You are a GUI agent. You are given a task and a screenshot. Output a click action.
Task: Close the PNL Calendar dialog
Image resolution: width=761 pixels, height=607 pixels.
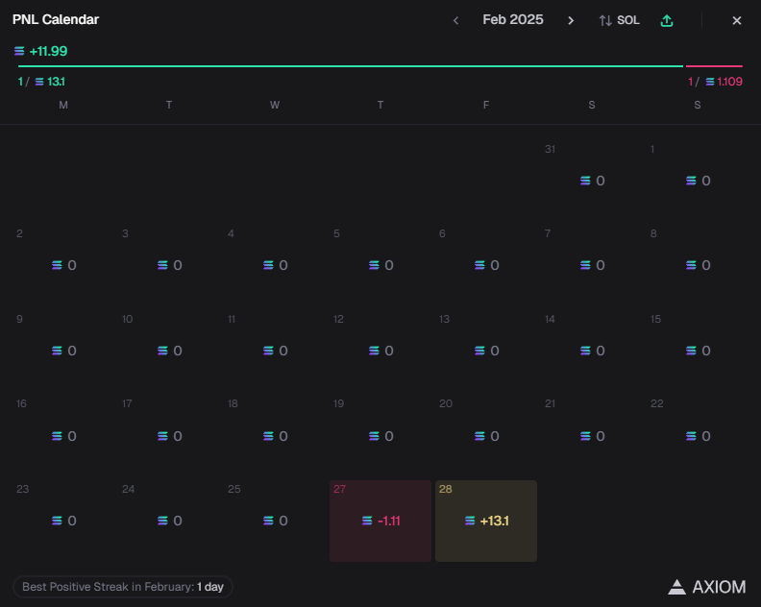[737, 20]
